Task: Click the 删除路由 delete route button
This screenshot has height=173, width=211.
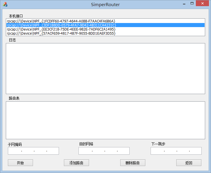Action: [133, 163]
